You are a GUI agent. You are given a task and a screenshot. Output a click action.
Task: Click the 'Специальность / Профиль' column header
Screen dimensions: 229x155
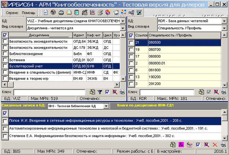185,35
